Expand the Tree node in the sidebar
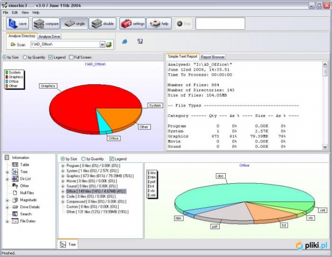Screen dimensions: 332x257 coord(7,172)
